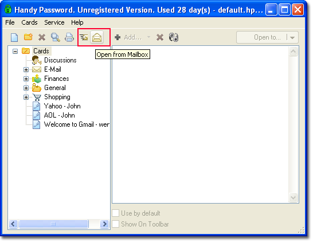This screenshot has height=242, width=313.
Task: Close the Handy Password window
Action: pyautogui.click(x=298, y=9)
